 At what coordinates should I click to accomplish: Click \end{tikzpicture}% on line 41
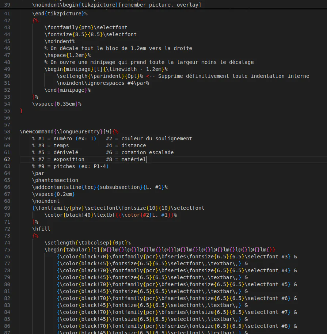pos(60,14)
